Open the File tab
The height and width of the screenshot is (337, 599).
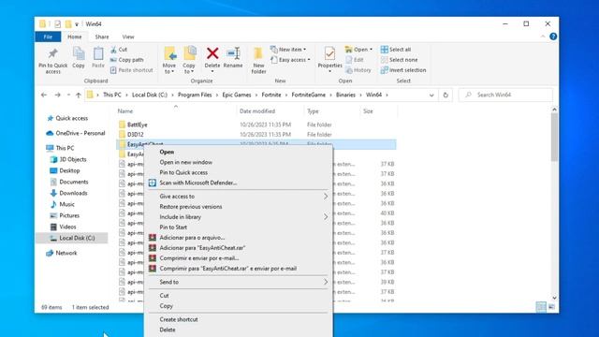pyautogui.click(x=48, y=37)
